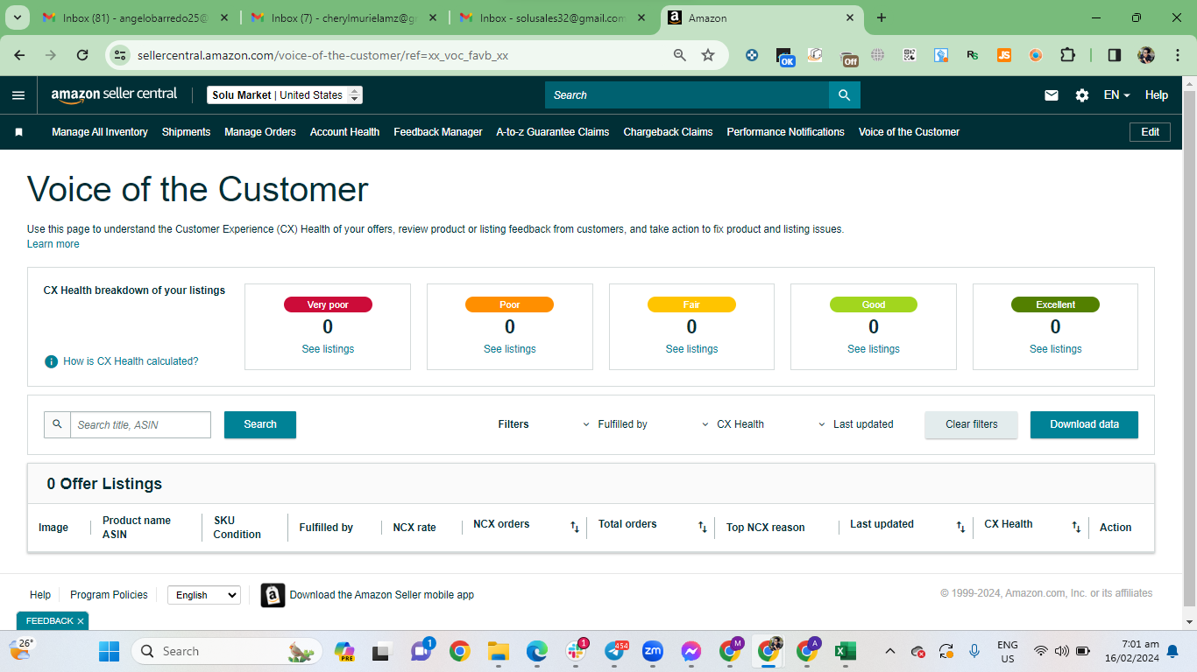Click the browser address bar URL
Screen dimensions: 1197x672
coord(323,55)
